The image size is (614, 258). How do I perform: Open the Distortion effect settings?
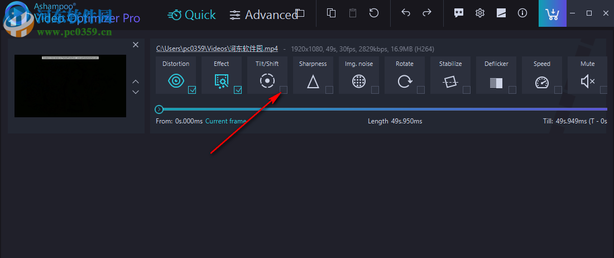point(176,81)
